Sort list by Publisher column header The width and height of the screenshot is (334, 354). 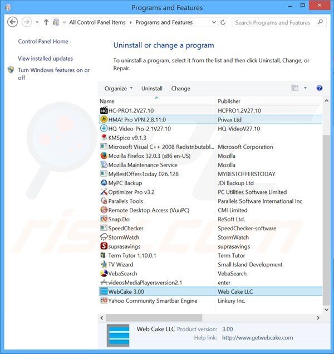pos(229,101)
